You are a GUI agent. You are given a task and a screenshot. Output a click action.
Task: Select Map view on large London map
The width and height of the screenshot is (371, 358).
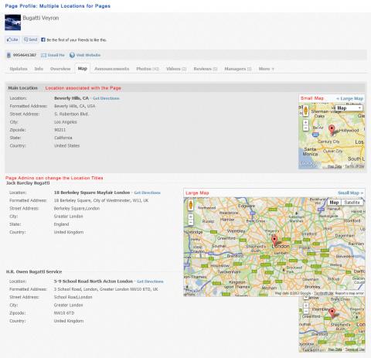pos(334,203)
